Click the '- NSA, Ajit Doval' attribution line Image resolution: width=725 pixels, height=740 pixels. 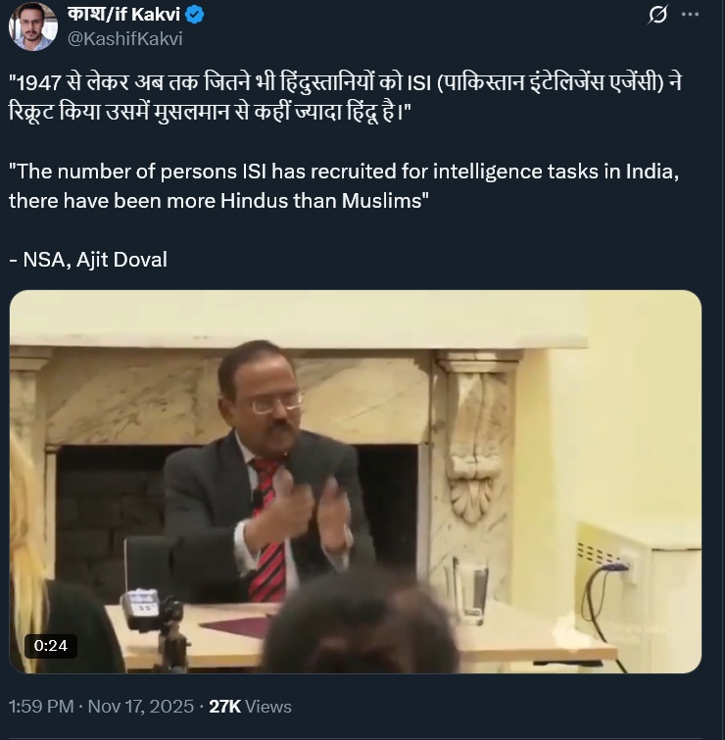(x=88, y=259)
